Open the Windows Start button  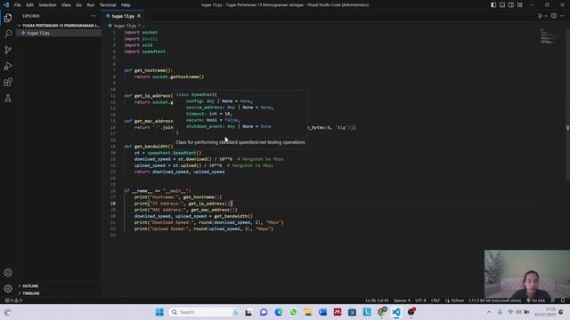[159, 312]
